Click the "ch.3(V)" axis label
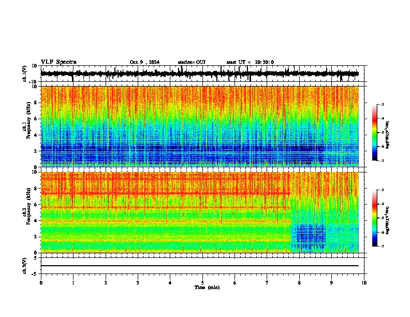Screen dimensions: 410x317 pyautogui.click(x=25, y=266)
